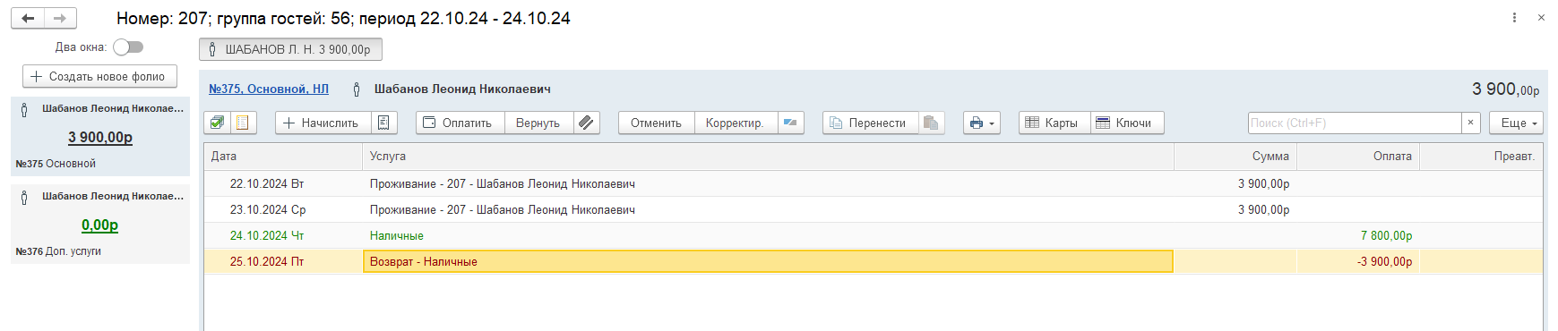
Task: Open the 'Еще' dropdown menu
Action: (1516, 123)
